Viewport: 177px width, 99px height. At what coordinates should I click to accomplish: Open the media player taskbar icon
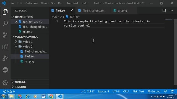[x=35, y=97]
